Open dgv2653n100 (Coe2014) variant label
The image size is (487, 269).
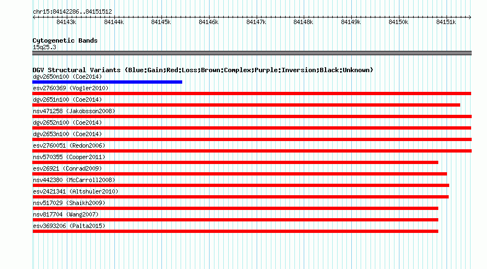click(x=67, y=134)
